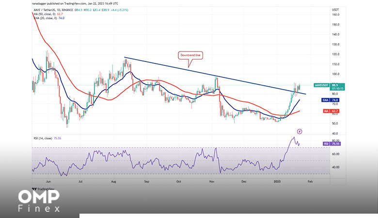Click the Oct label on time axis
The image size is (378, 218).
179,182
